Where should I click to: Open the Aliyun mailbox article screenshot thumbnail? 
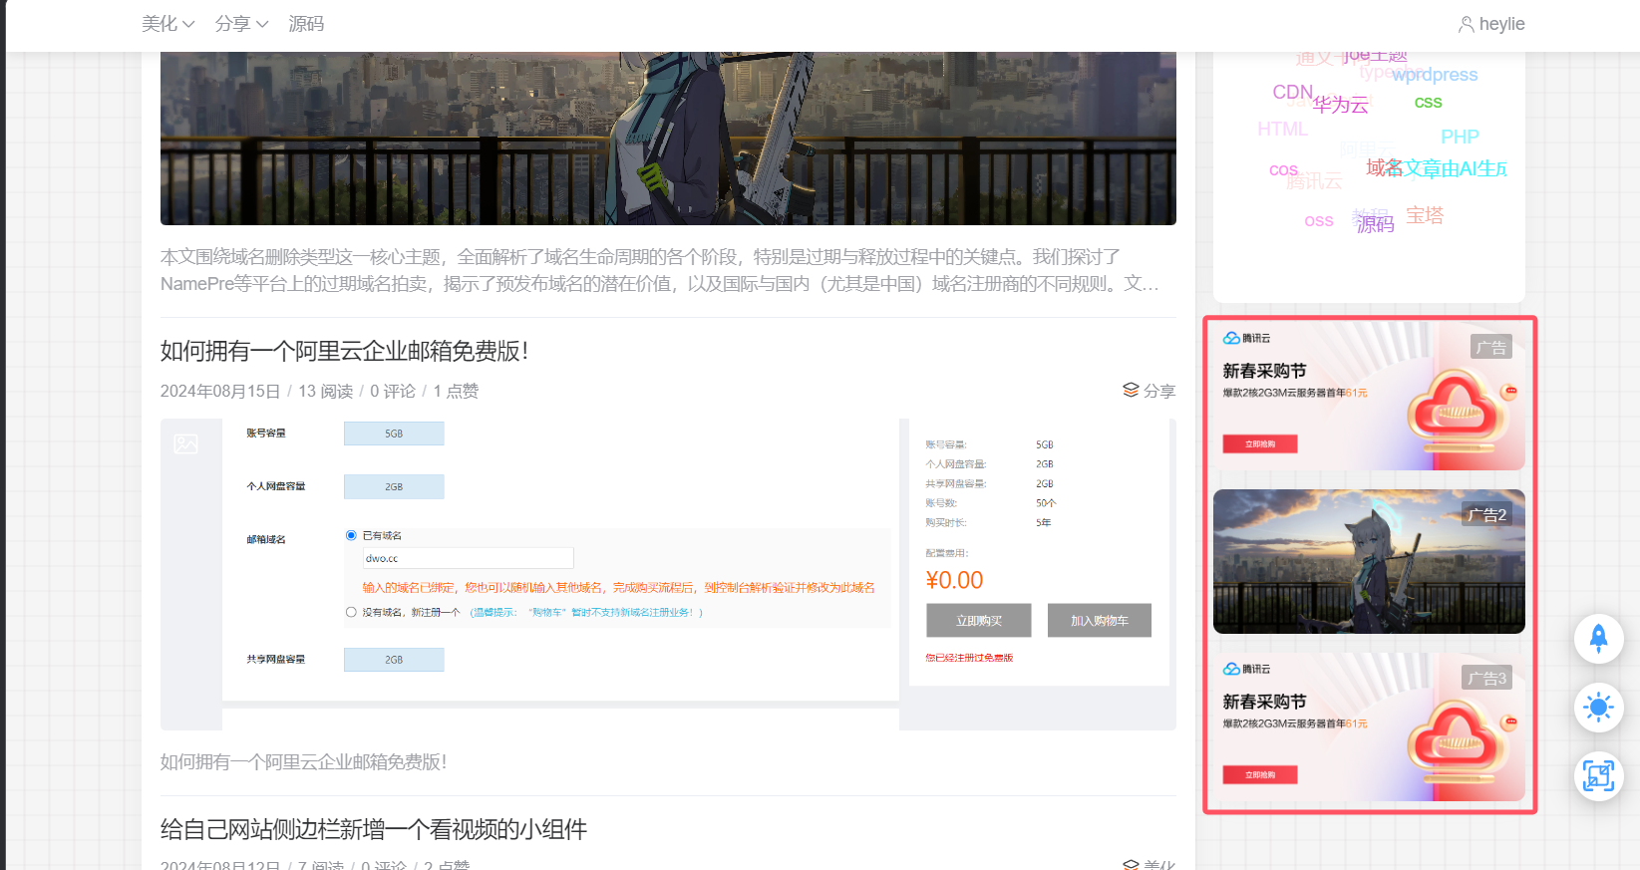[668, 574]
